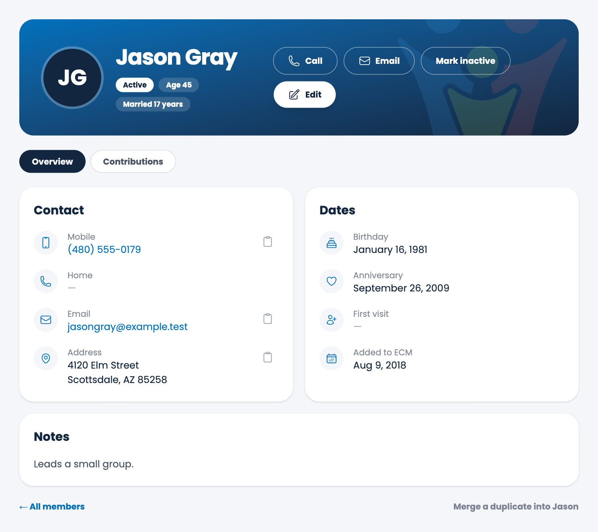Switch to the Contributions tab
The width and height of the screenshot is (598, 532).
coord(133,161)
